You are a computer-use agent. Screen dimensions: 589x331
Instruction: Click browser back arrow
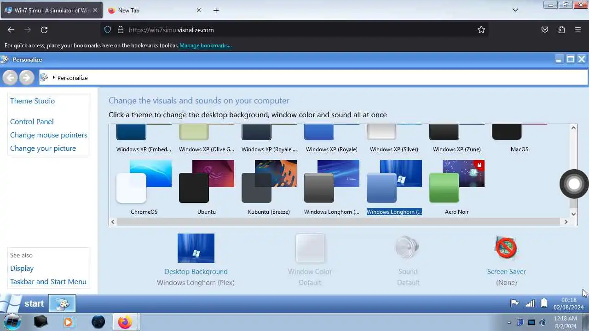(11, 30)
